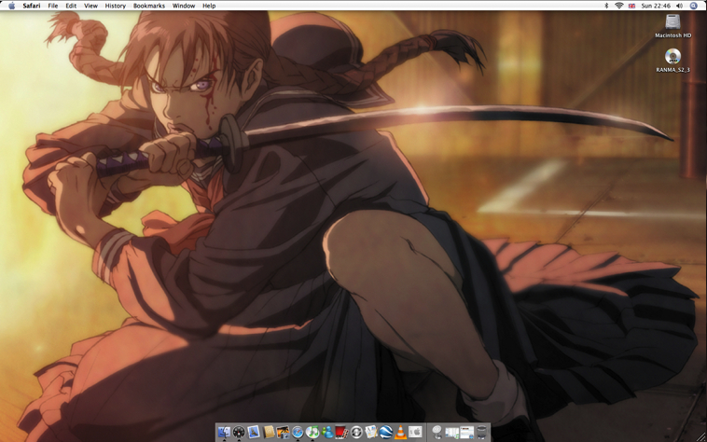Viewport: 707px width, 442px height.
Task: Launch MSN Messenger from the Dock
Action: (327, 433)
